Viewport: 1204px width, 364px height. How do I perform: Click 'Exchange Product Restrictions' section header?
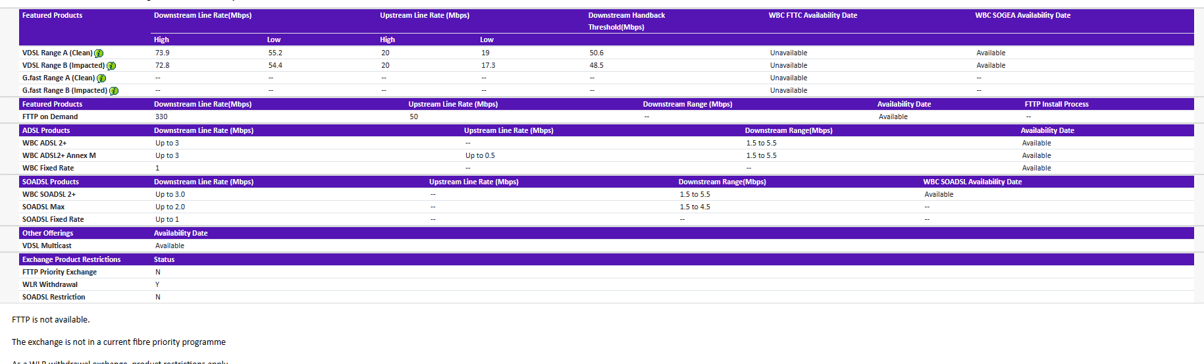coord(72,259)
